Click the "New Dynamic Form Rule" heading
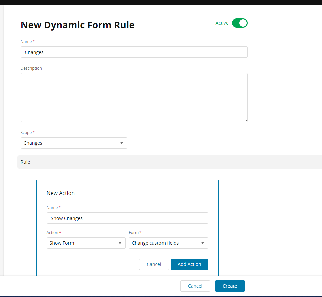Image resolution: width=322 pixels, height=297 pixels. click(77, 25)
